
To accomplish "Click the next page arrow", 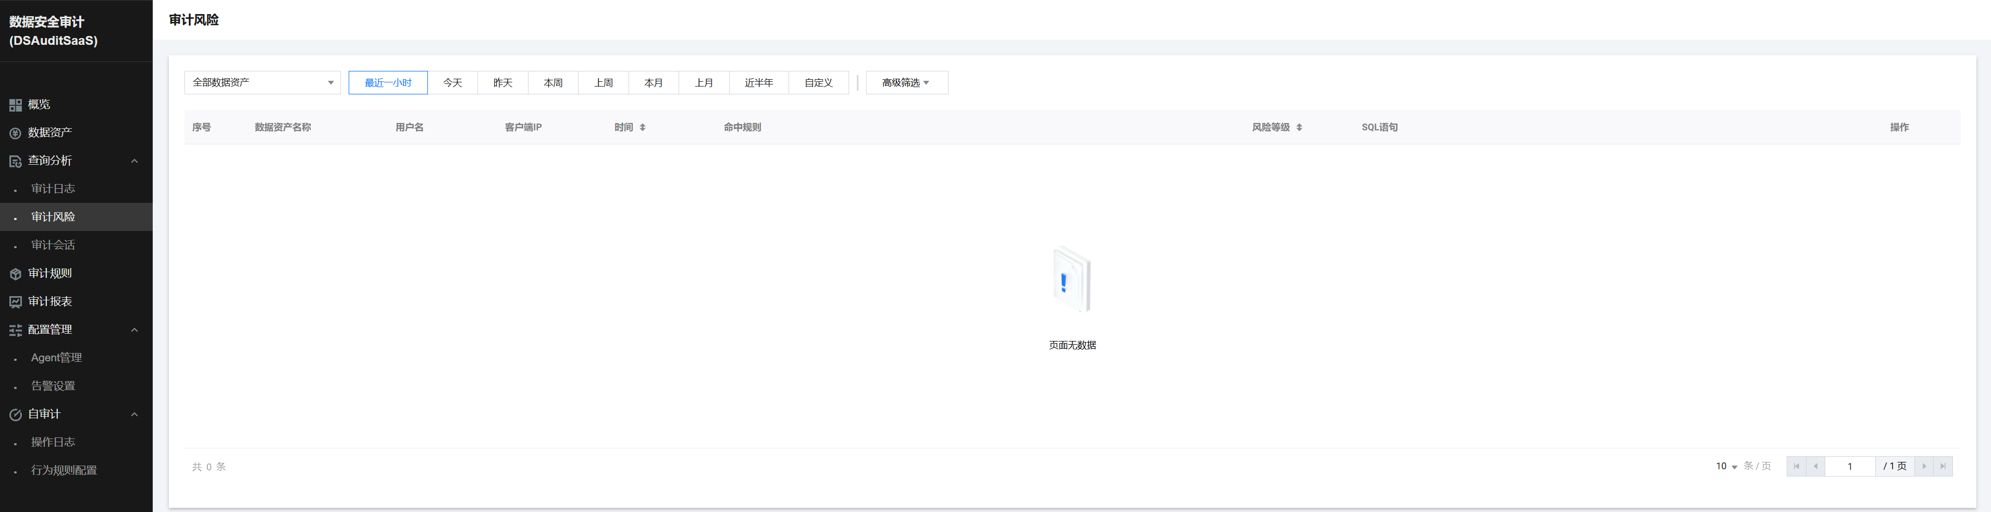I will (x=1924, y=466).
